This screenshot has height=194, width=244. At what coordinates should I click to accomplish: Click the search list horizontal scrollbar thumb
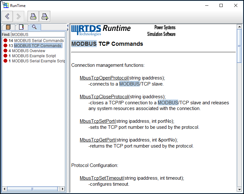click(32, 189)
